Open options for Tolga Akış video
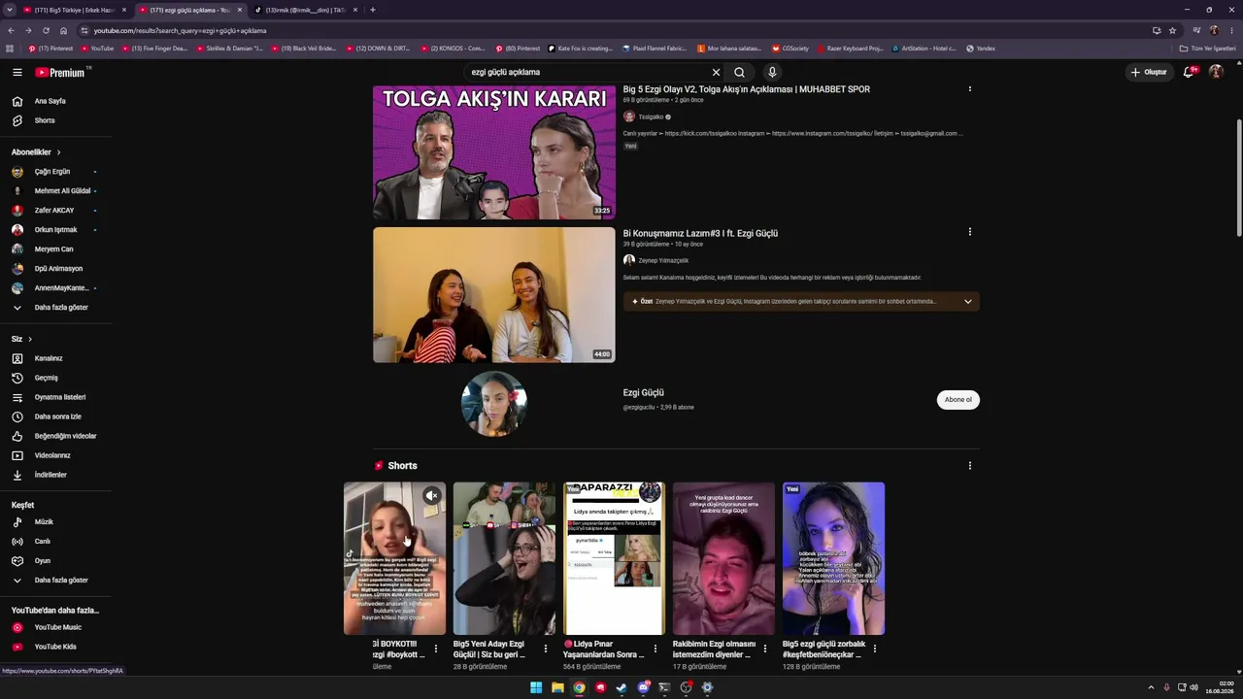Viewport: 1243px width, 699px height. (969, 89)
